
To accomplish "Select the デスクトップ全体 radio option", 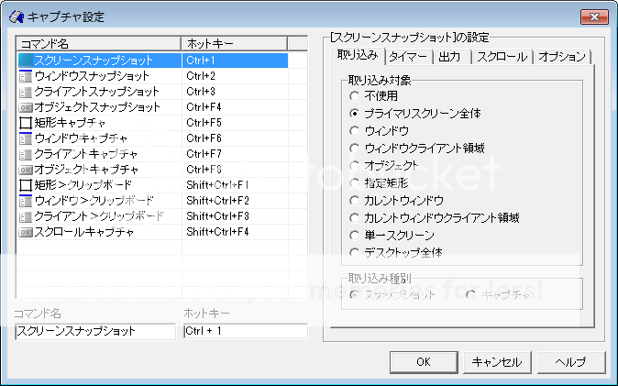I will click(x=354, y=252).
